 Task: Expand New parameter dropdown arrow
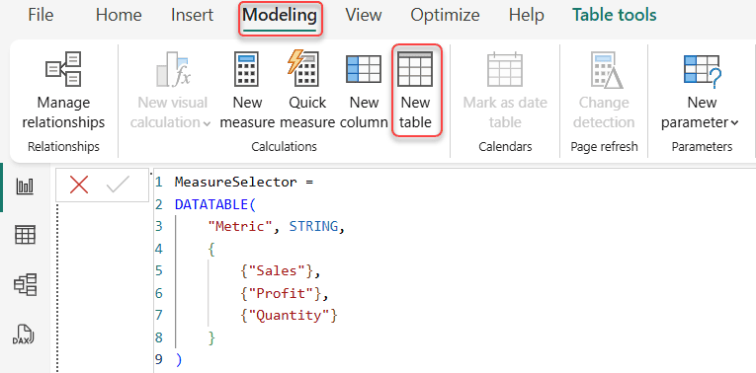(734, 123)
